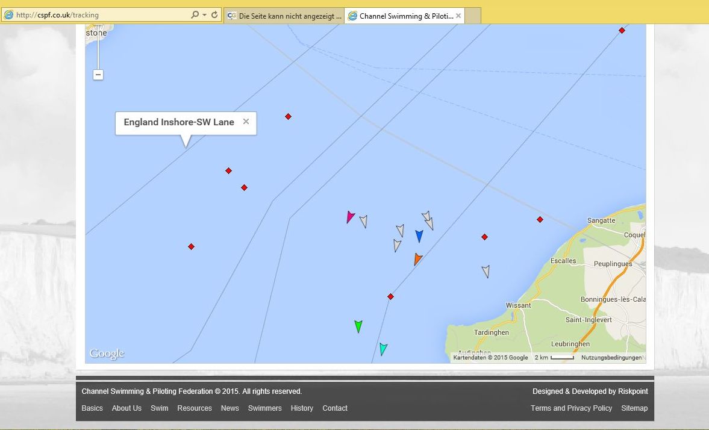Open Terms and Privacy Policy link

pos(571,408)
